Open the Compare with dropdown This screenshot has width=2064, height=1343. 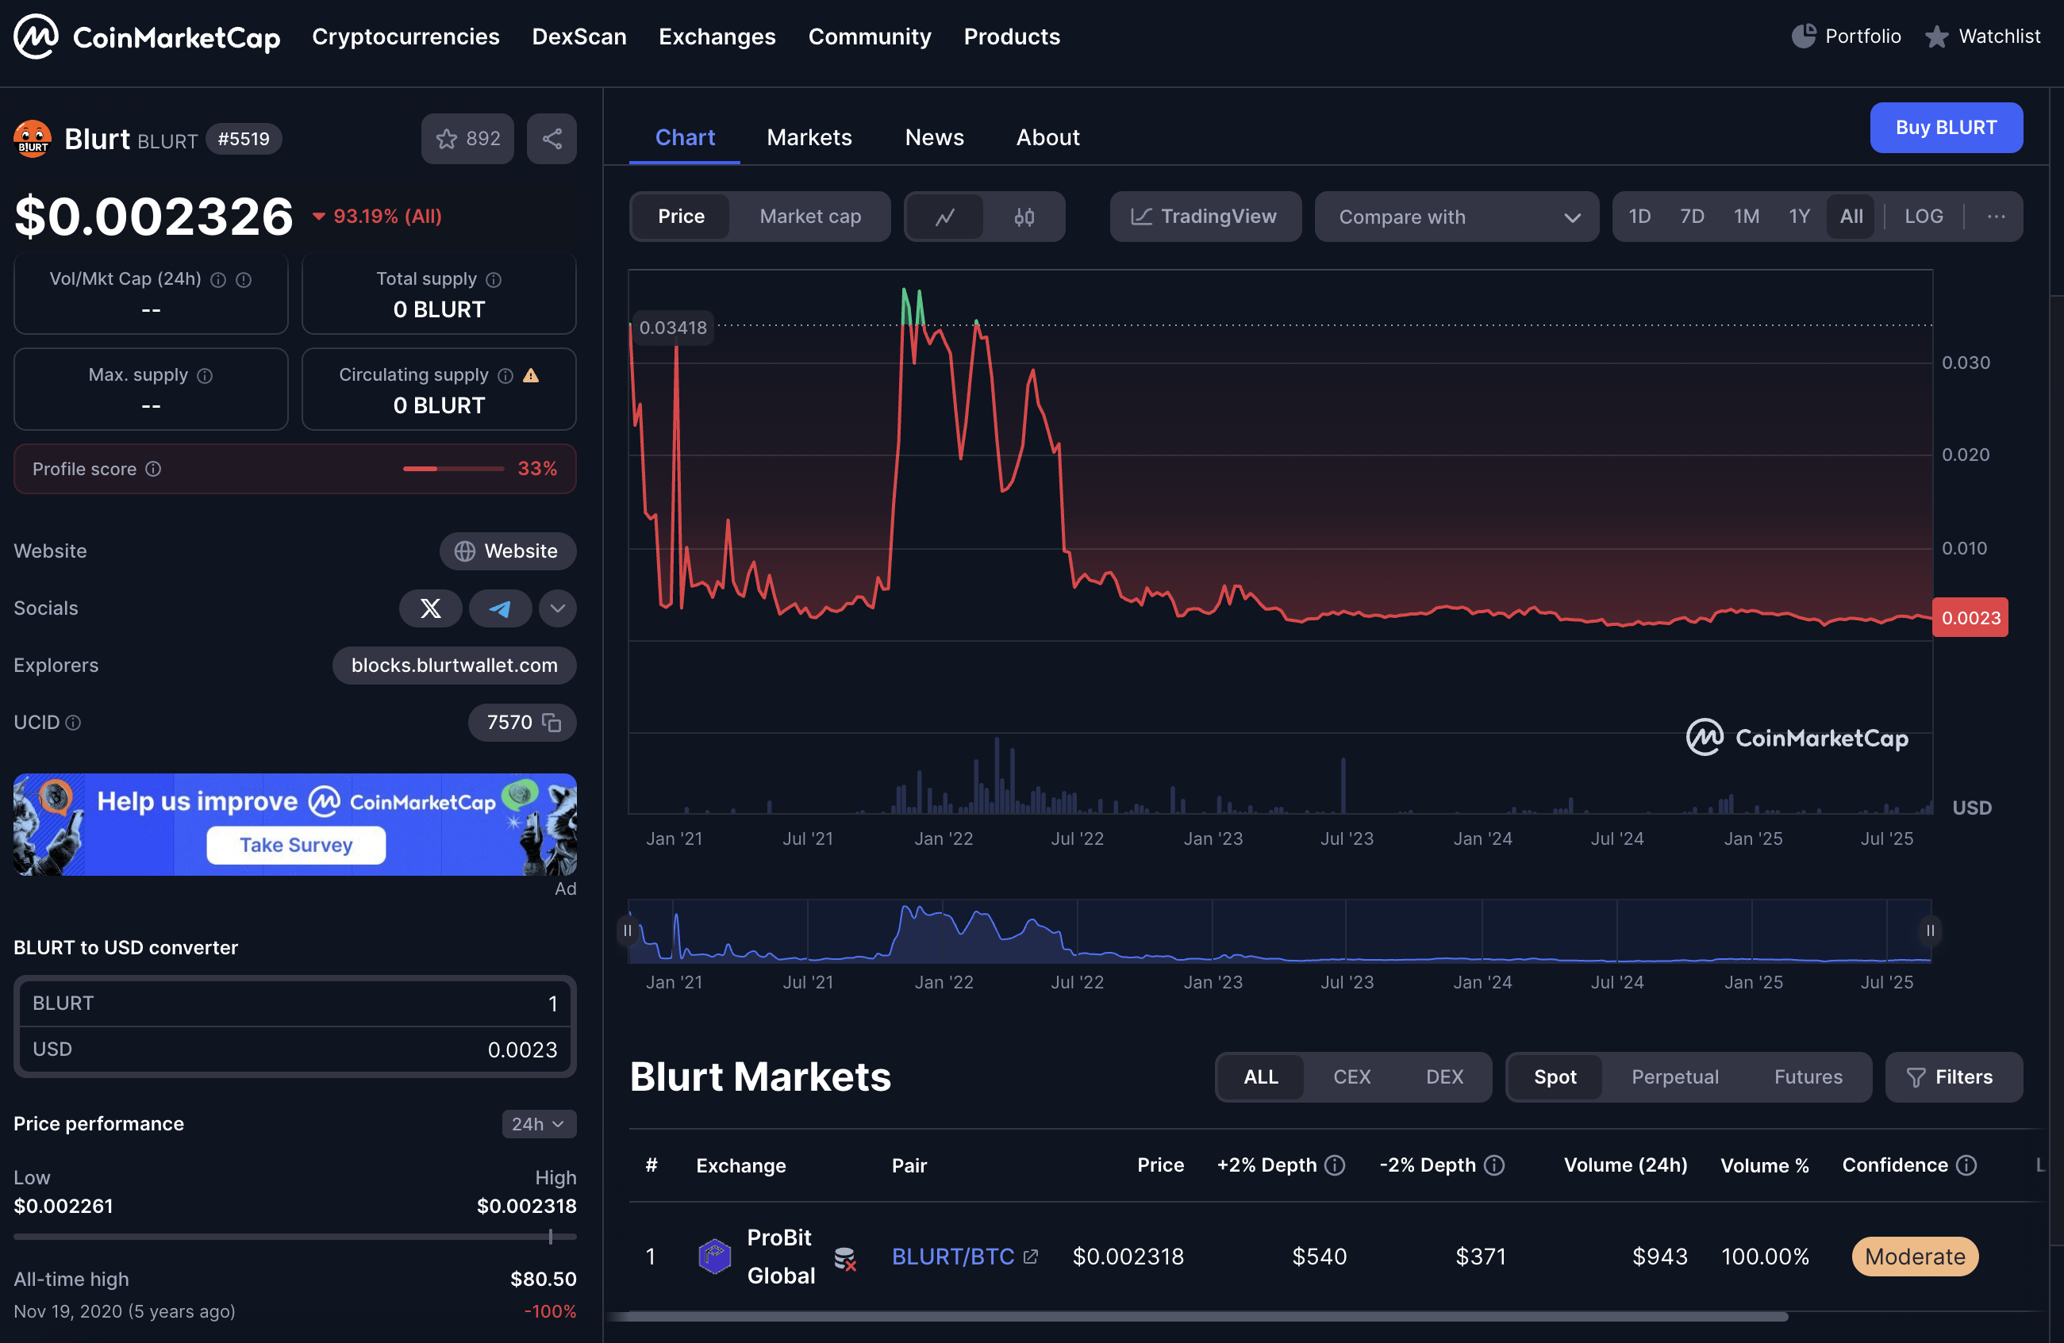coord(1457,217)
